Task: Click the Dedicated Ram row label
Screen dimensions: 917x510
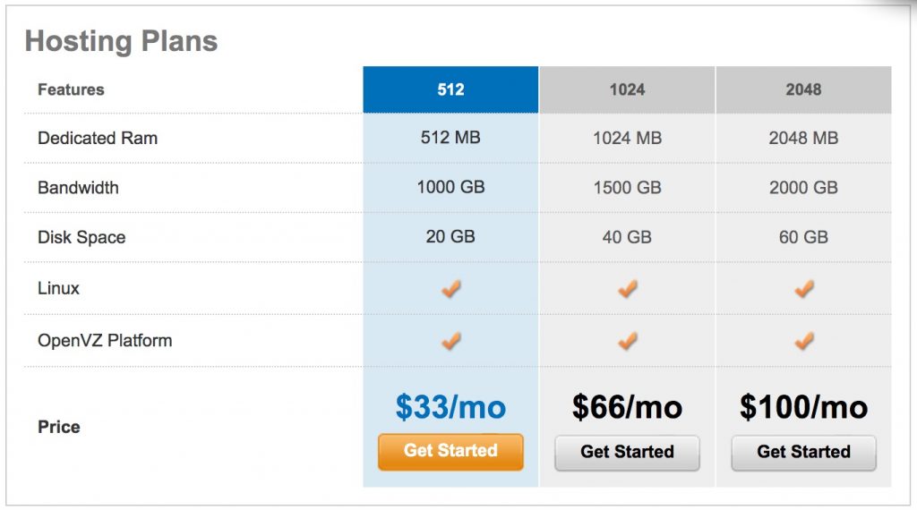Action: tap(98, 139)
